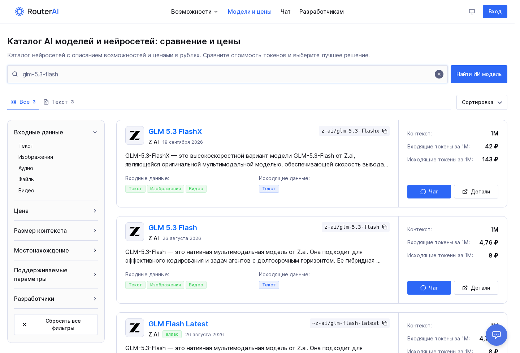520x353 pixels.
Task: Click the Z AI logo of GLM 5.3 FlashX
Action: (135, 135)
